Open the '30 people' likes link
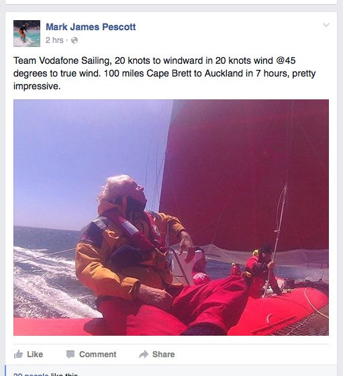Screen dimensions: 343x376 31,374
